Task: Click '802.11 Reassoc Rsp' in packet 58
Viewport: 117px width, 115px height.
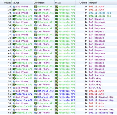Action: [101, 100]
